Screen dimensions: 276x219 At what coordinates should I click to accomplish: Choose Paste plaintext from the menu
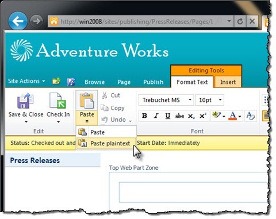[x=106, y=143]
